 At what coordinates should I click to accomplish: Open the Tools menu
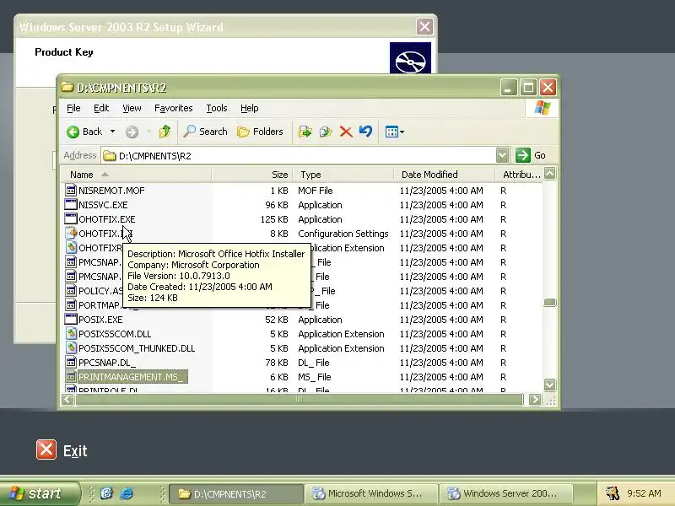217,108
